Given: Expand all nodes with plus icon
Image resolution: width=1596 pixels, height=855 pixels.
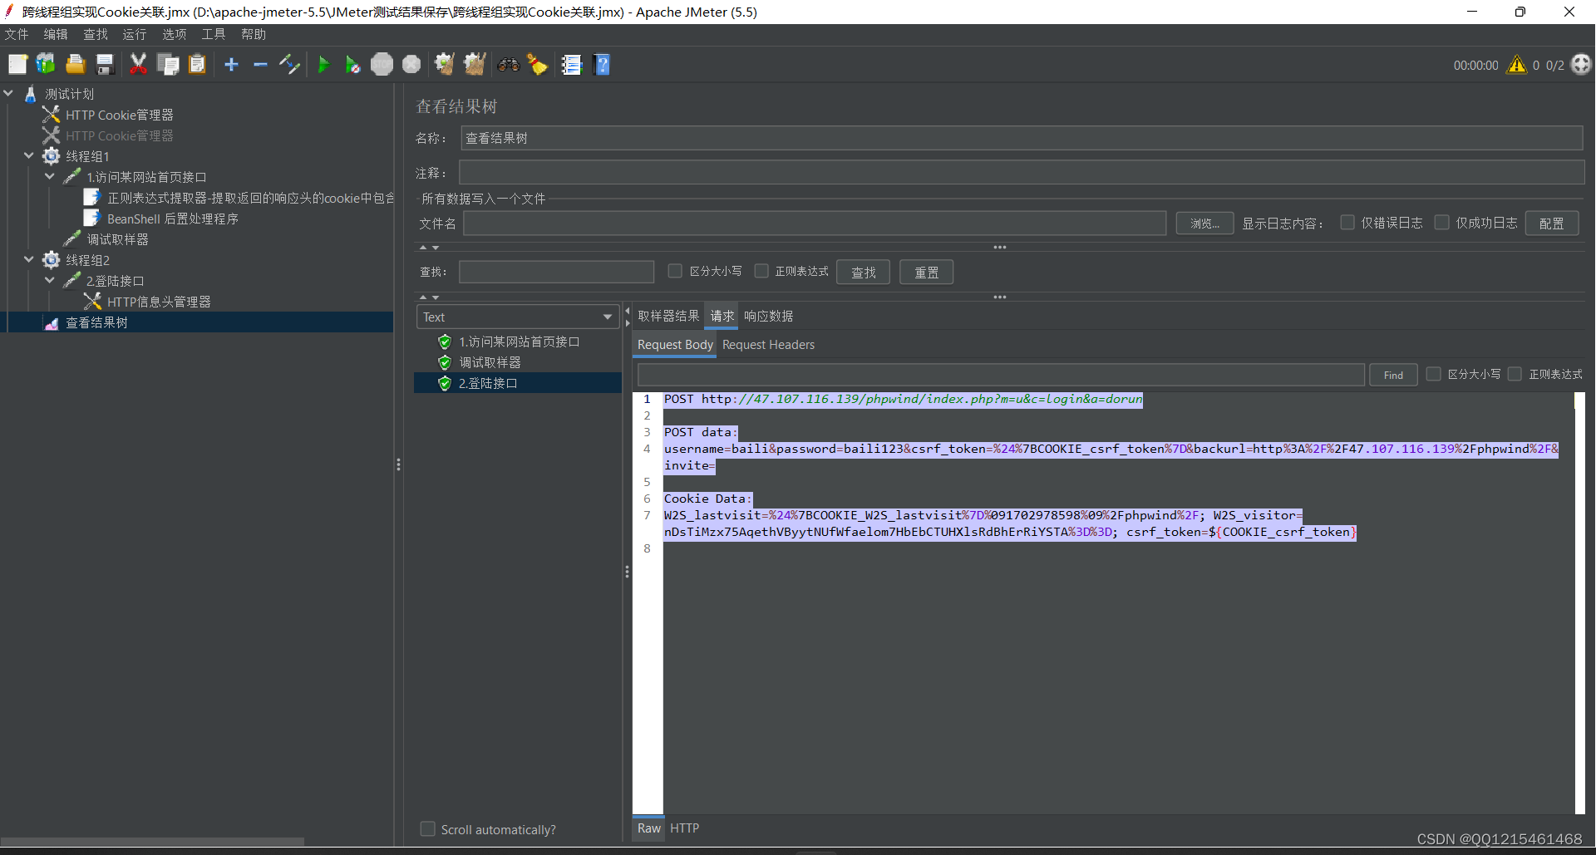Looking at the screenshot, I should pyautogui.click(x=231, y=64).
